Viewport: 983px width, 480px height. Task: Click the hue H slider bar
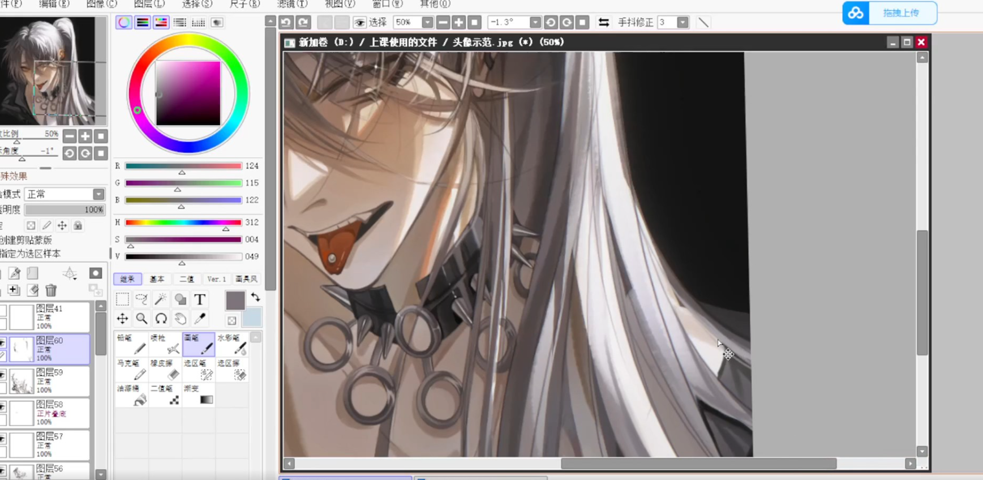[183, 222]
